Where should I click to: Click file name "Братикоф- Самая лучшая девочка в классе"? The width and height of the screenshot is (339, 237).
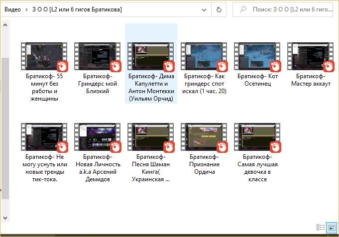click(257, 168)
